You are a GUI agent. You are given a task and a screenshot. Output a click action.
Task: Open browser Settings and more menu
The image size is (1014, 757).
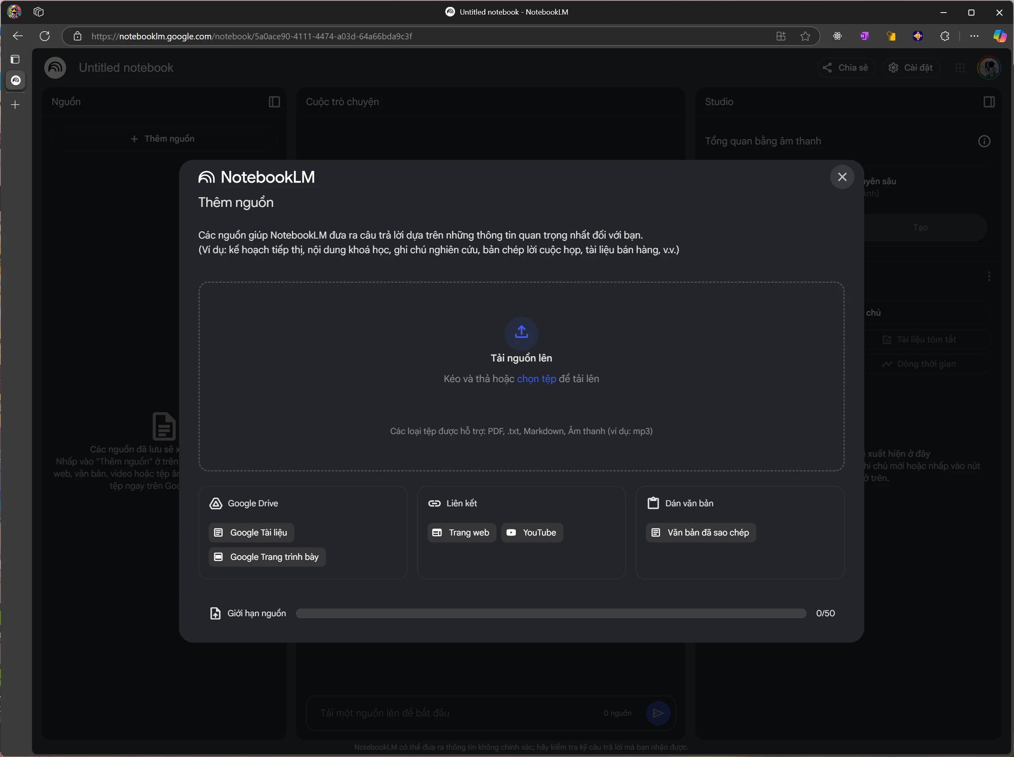tap(974, 36)
